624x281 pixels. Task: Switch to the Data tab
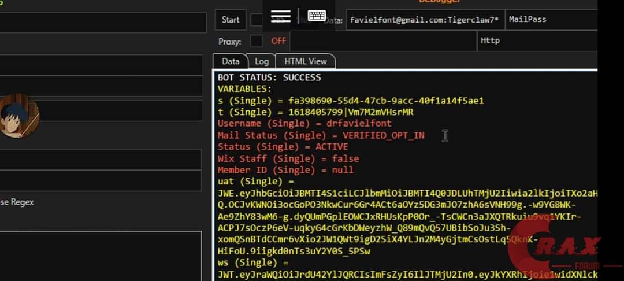[x=231, y=61]
